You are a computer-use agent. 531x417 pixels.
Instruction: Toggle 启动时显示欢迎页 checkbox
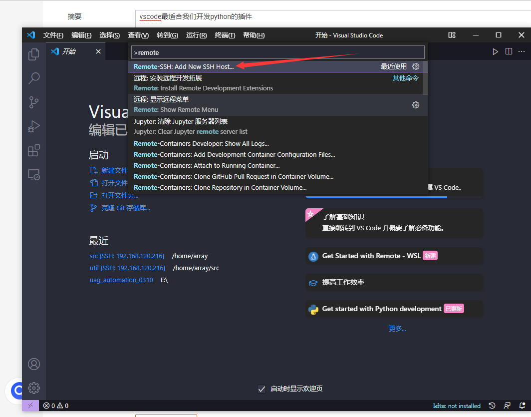262,389
